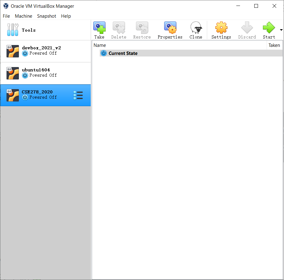Click the Current State power icon

click(x=104, y=53)
